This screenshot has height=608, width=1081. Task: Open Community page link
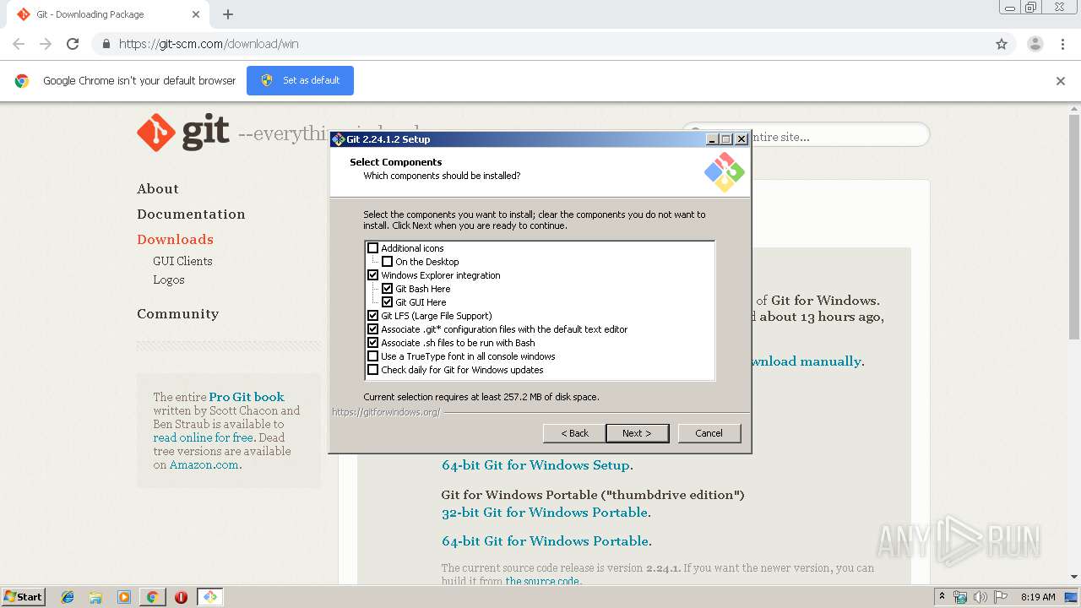point(177,314)
